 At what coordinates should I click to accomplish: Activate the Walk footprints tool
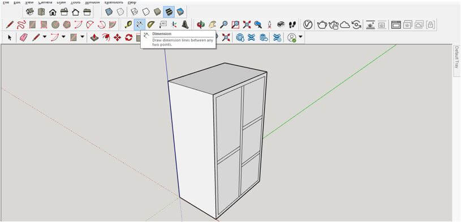tap(292, 25)
